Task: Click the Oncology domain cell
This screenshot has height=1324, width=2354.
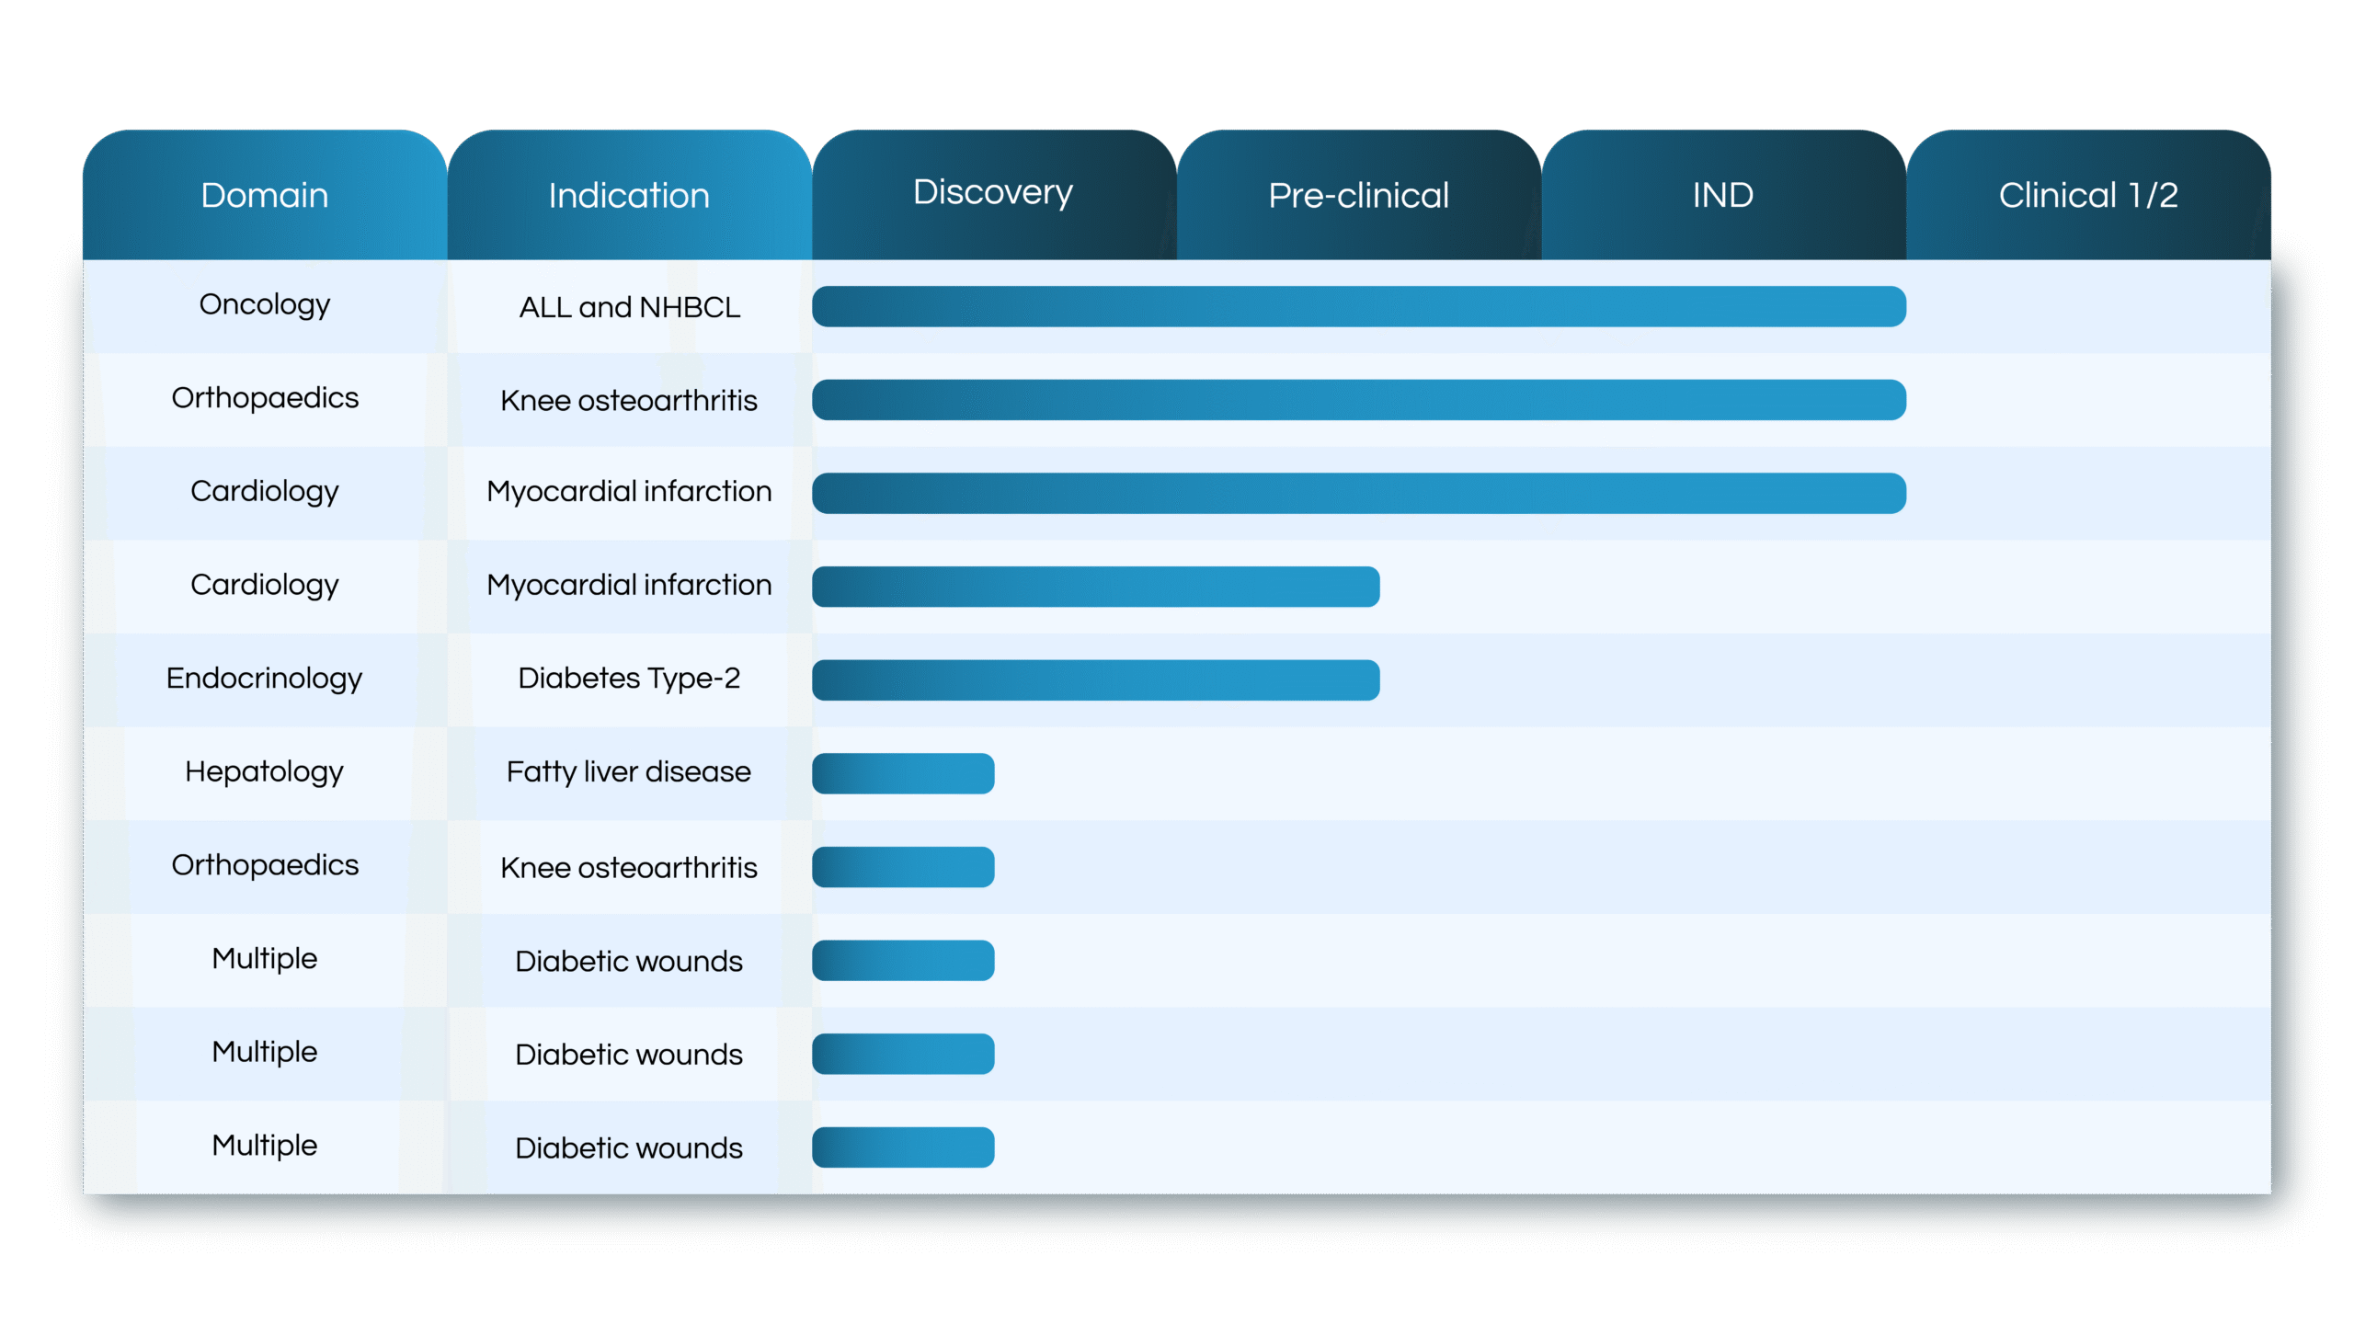Action: pyautogui.click(x=265, y=304)
